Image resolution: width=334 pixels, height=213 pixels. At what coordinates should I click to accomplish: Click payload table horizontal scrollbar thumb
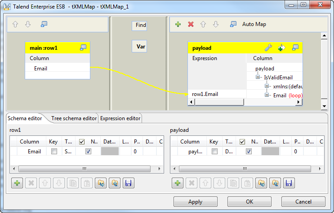[x=219, y=102]
